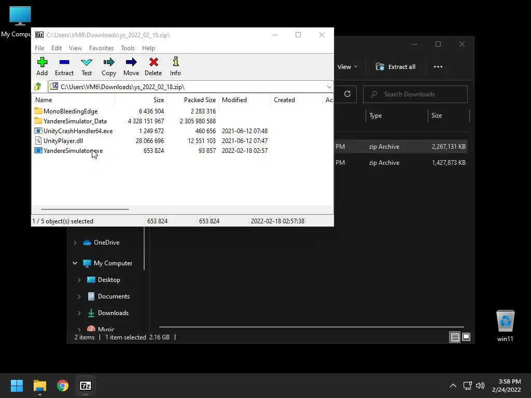Screen dimensions: 531x398
Task: Click the Extract toolbar icon in 7-Zip
Action: point(64,66)
